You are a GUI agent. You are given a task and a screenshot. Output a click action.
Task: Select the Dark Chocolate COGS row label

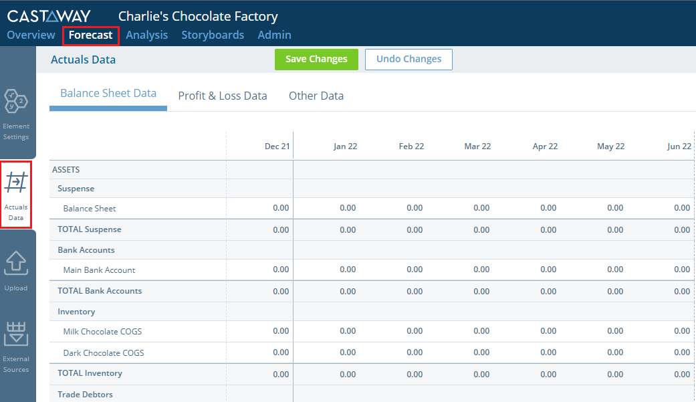[x=104, y=353]
